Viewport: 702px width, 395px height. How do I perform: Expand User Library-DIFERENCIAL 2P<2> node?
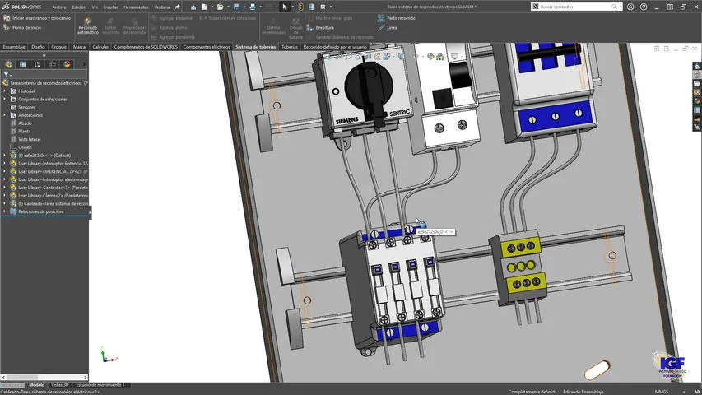pyautogui.click(x=4, y=171)
